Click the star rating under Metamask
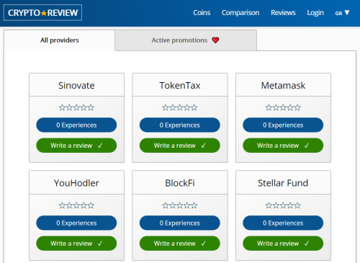The image size is (360, 263). coord(283,107)
